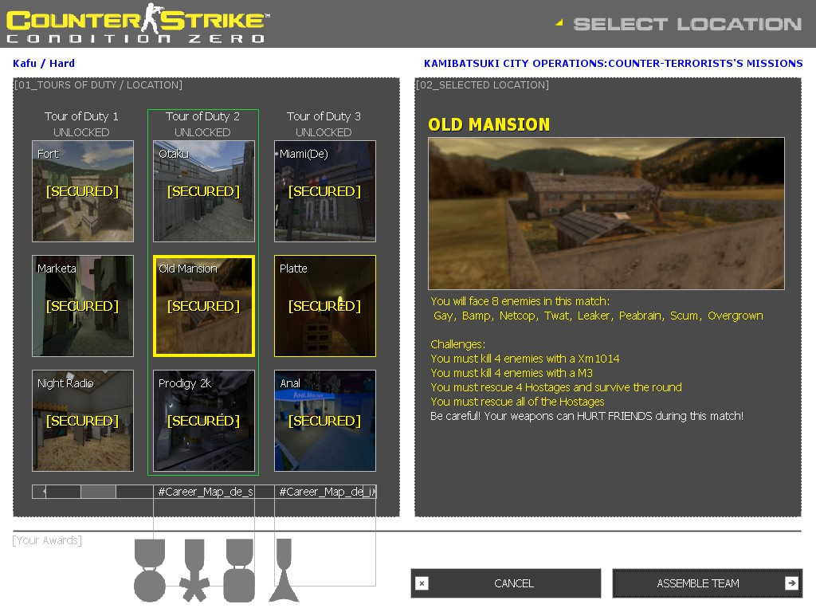Click the Kafu / Hard profile text
Image resolution: width=816 pixels, height=612 pixels.
click(44, 64)
